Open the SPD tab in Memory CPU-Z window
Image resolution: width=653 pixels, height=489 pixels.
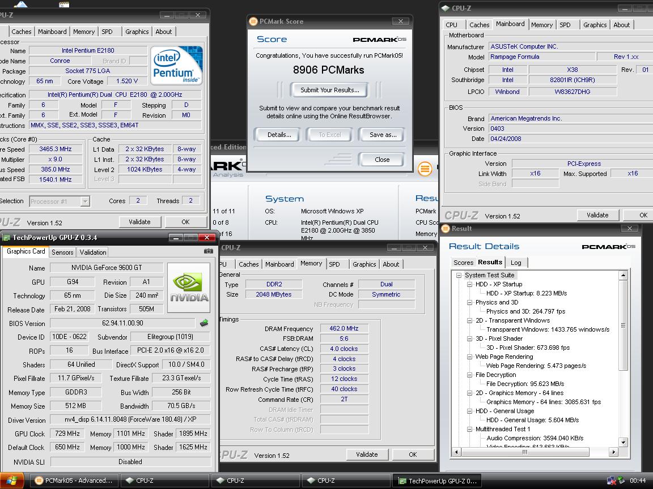click(334, 264)
